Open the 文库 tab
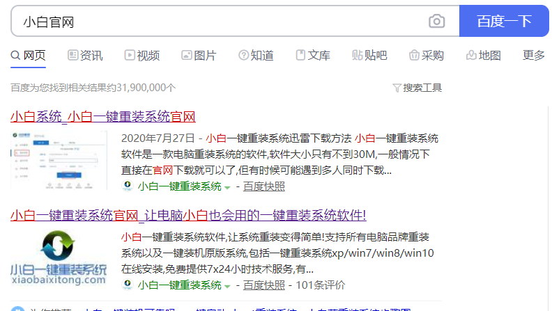 313,56
